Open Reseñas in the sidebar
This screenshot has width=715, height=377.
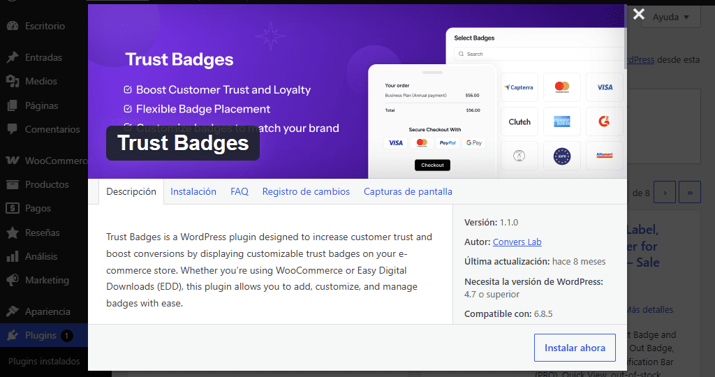coord(44,232)
